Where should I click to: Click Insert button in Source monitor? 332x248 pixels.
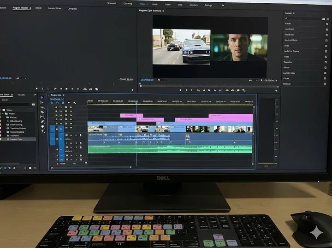pos(85,89)
